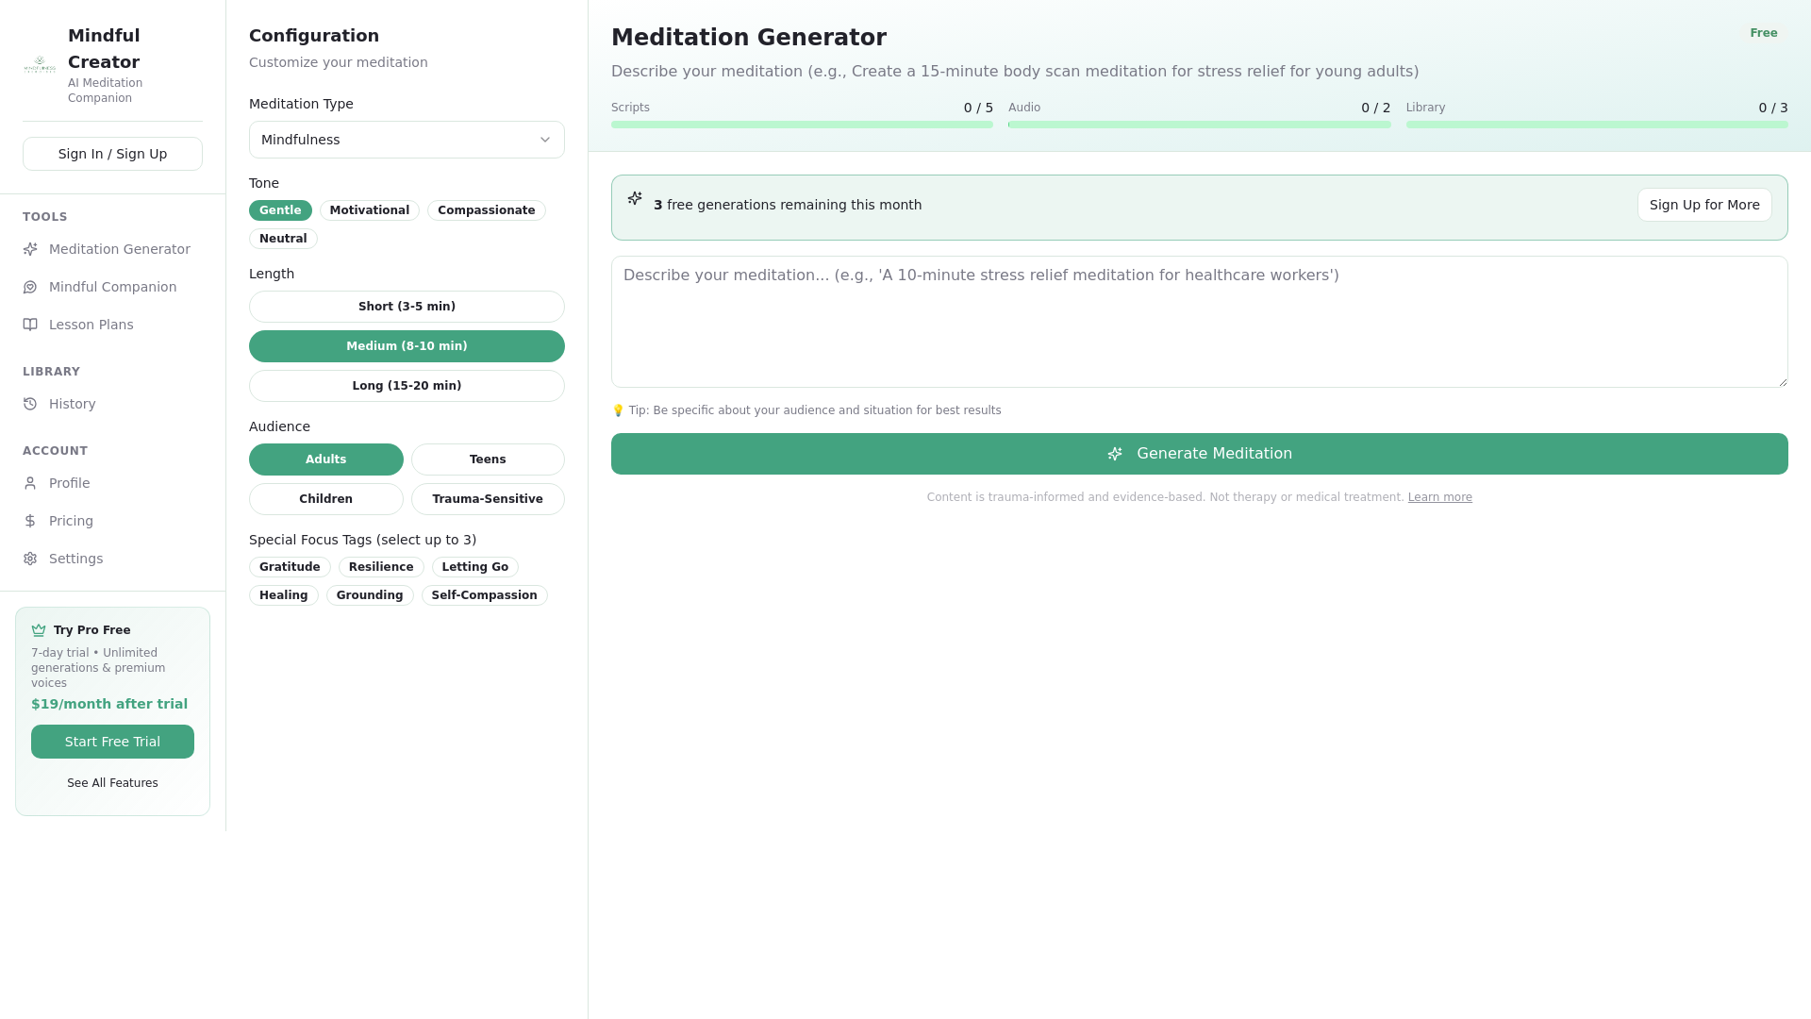Follow the Learn more link
The width and height of the screenshot is (1811, 1019).
pyautogui.click(x=1439, y=497)
